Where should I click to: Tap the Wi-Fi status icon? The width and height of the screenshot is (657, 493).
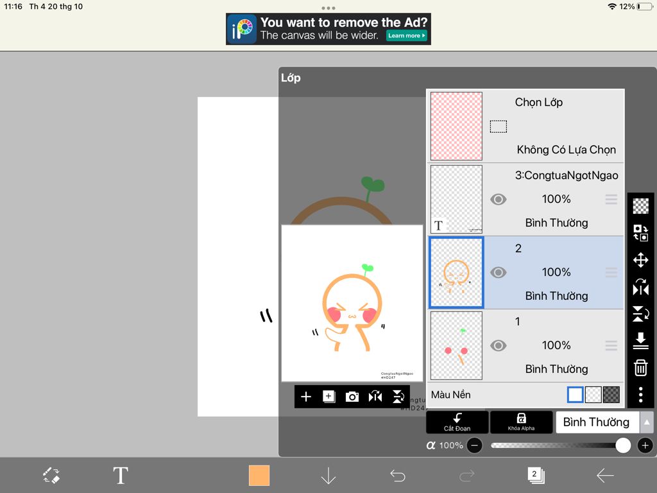[612, 6]
